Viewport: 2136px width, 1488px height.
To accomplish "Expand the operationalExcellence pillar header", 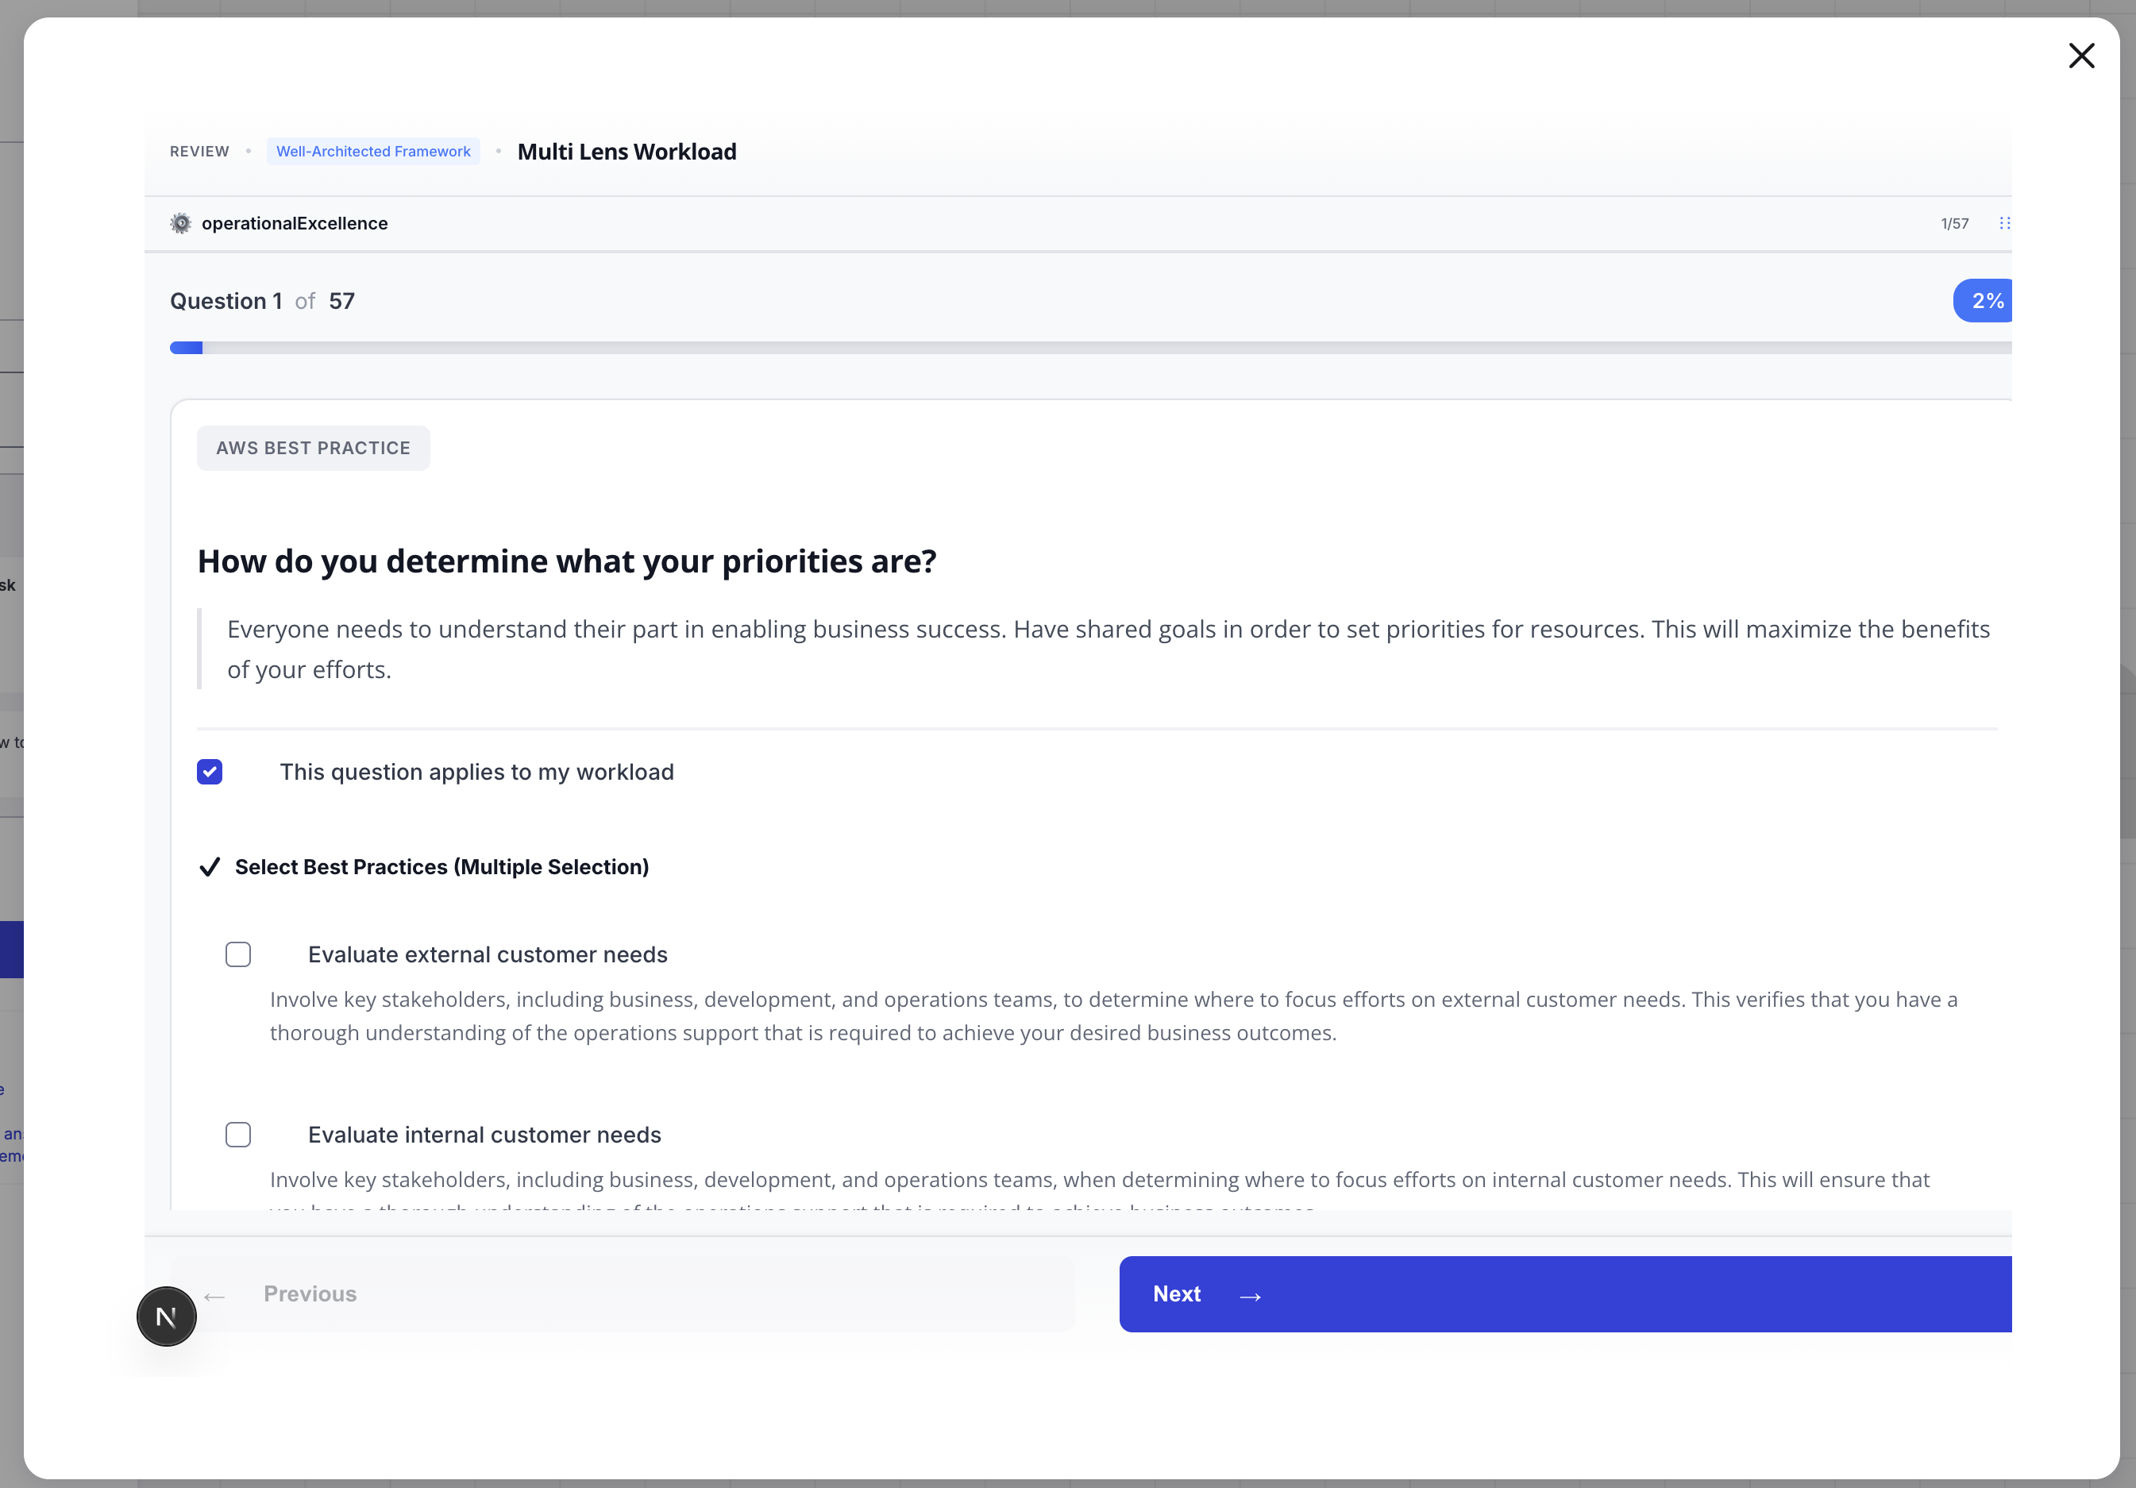I will pos(294,223).
